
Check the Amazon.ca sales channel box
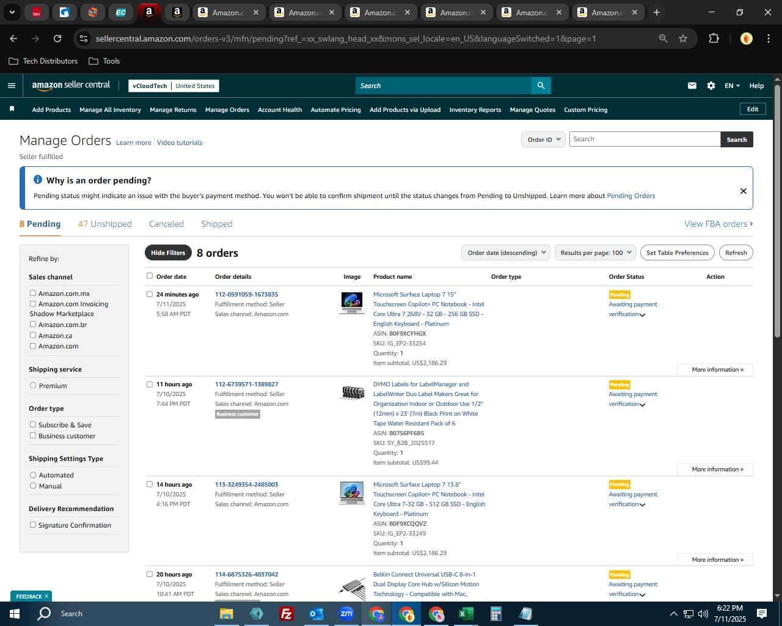pos(33,335)
